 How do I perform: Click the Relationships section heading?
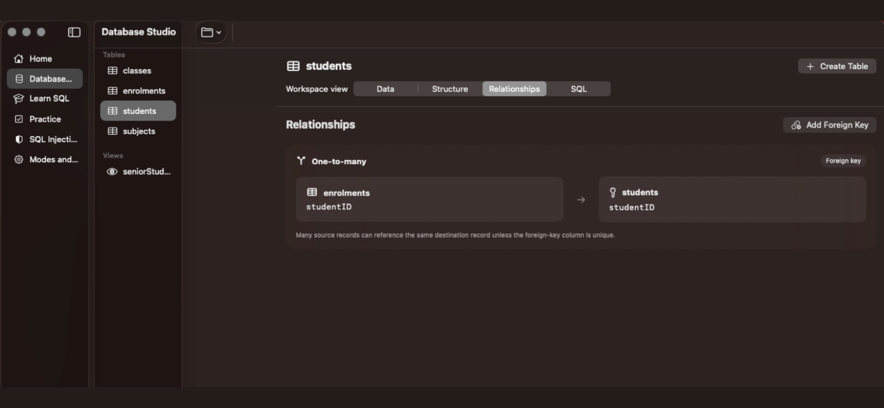click(320, 125)
